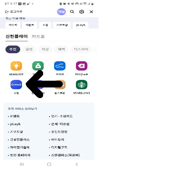Screen dimensions: 169x169
Task: Tap the Android back button
Action: (77, 164)
